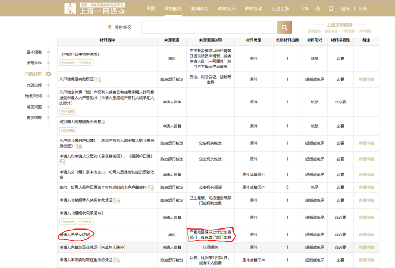
Task: Click the Shanghai 一网通办 logo
Action: (x=96, y=8)
